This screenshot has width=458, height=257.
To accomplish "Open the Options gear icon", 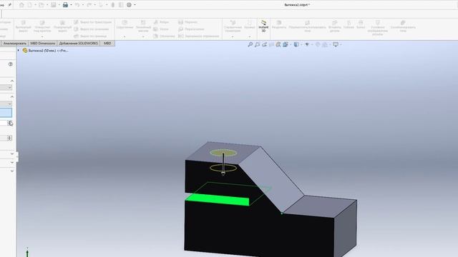I will 129,5.
